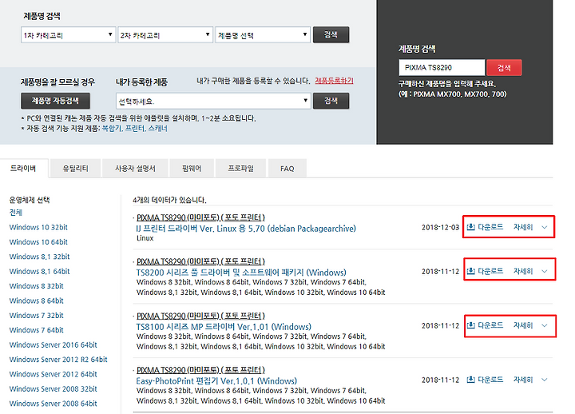Switch to the 펌웨어 tab
The height and width of the screenshot is (414, 575).
click(x=192, y=169)
